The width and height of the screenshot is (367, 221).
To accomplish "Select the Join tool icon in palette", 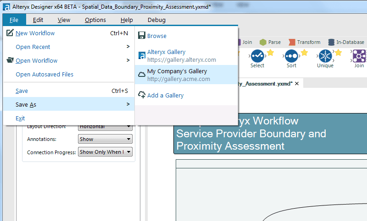I will point(359,56).
